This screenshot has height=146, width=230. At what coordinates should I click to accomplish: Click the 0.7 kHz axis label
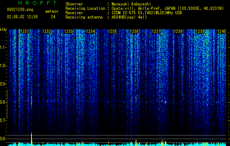(x=3, y=120)
